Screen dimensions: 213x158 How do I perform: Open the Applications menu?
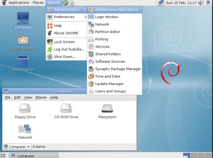point(19,3)
